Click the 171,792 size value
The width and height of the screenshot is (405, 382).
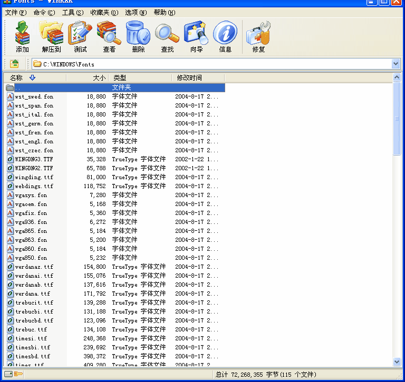94,293
